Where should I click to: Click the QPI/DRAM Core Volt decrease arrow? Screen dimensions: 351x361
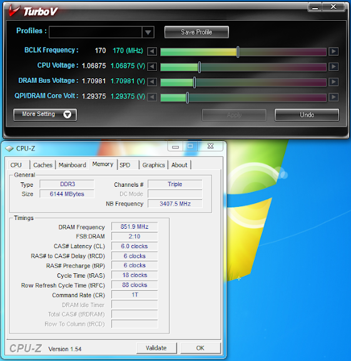152,97
